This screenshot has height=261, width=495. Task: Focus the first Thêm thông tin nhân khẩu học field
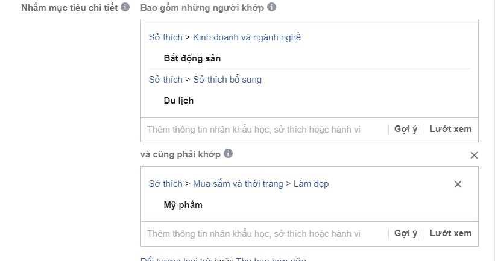pos(265,130)
